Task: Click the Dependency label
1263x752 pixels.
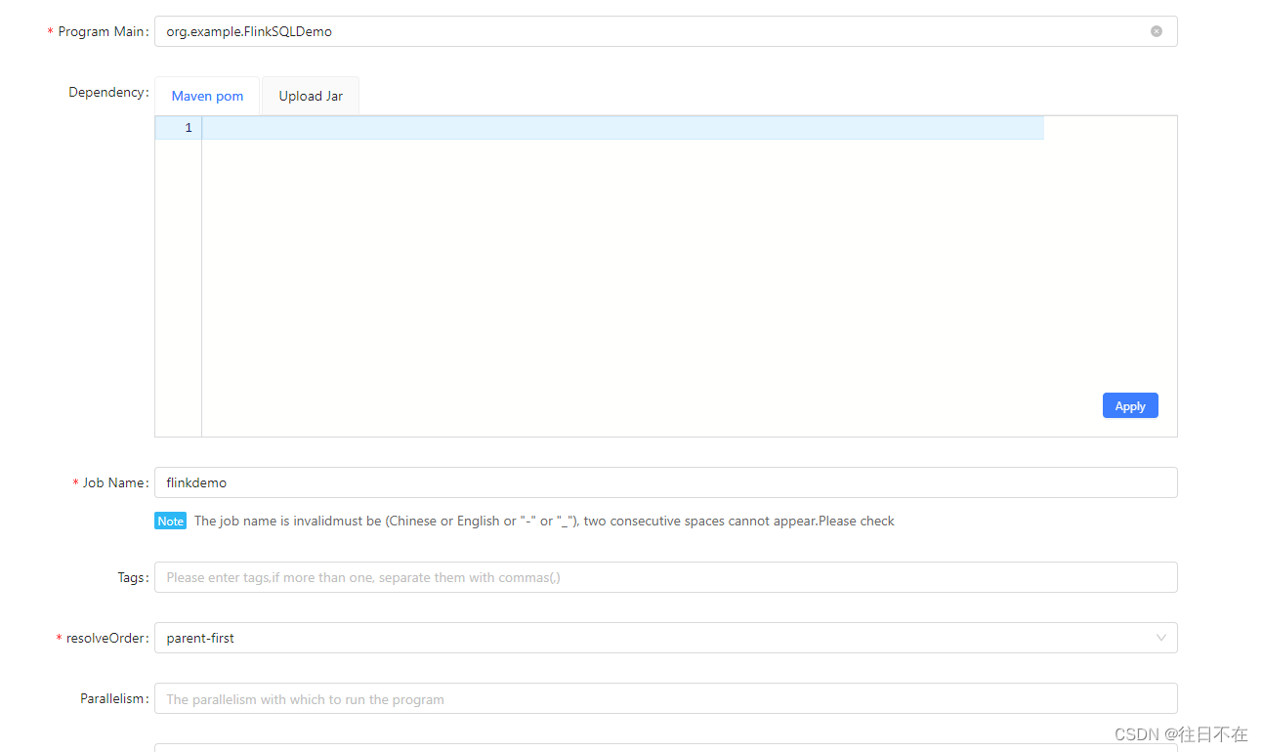Action: point(107,93)
